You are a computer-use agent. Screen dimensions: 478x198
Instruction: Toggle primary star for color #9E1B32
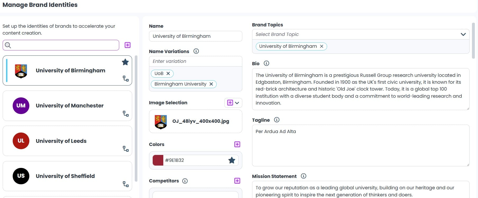point(232,160)
